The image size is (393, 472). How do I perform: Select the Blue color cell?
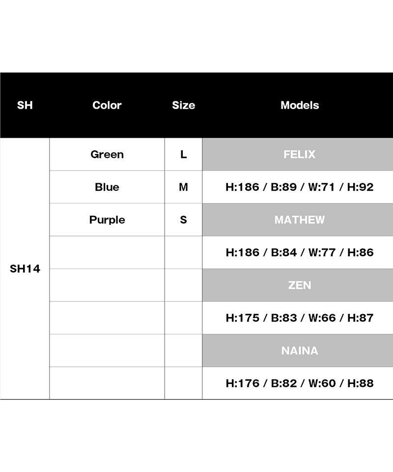coord(107,187)
